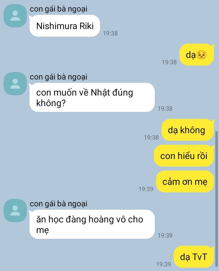Tap the 19:38 timestamp beside "Nishimura Riki"
The width and height of the screenshot is (219, 271).
[x=110, y=33]
